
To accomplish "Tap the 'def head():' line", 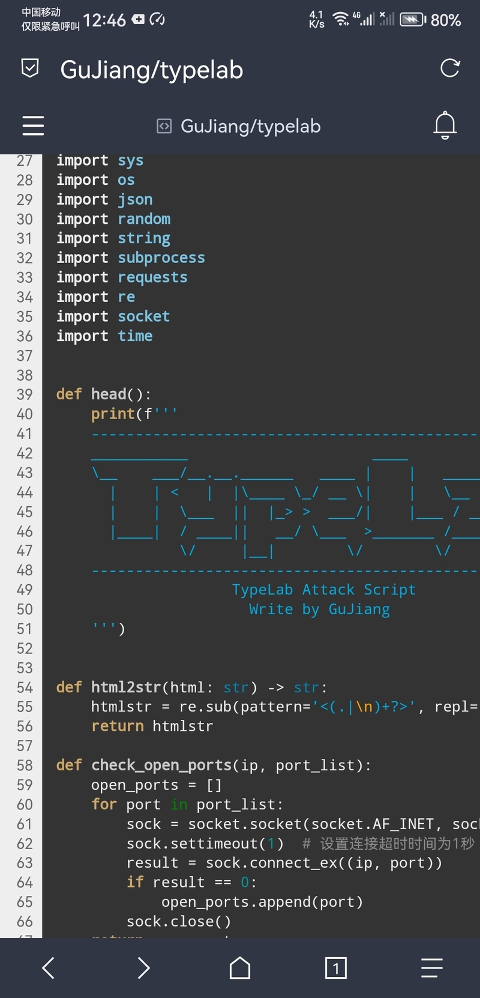I will [103, 395].
